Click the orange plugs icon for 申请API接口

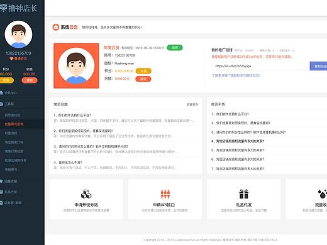click(165, 194)
